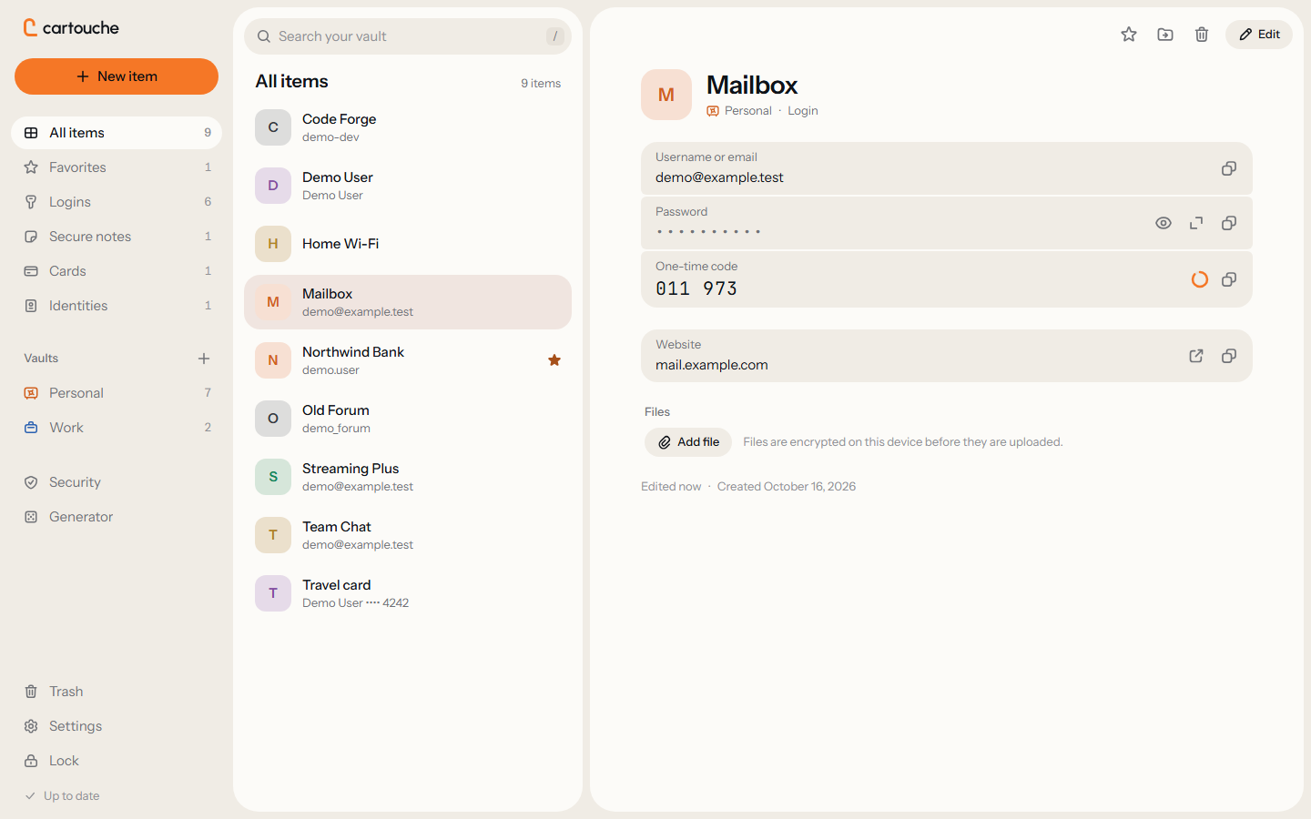Open the Streaming Plus item

(x=408, y=477)
